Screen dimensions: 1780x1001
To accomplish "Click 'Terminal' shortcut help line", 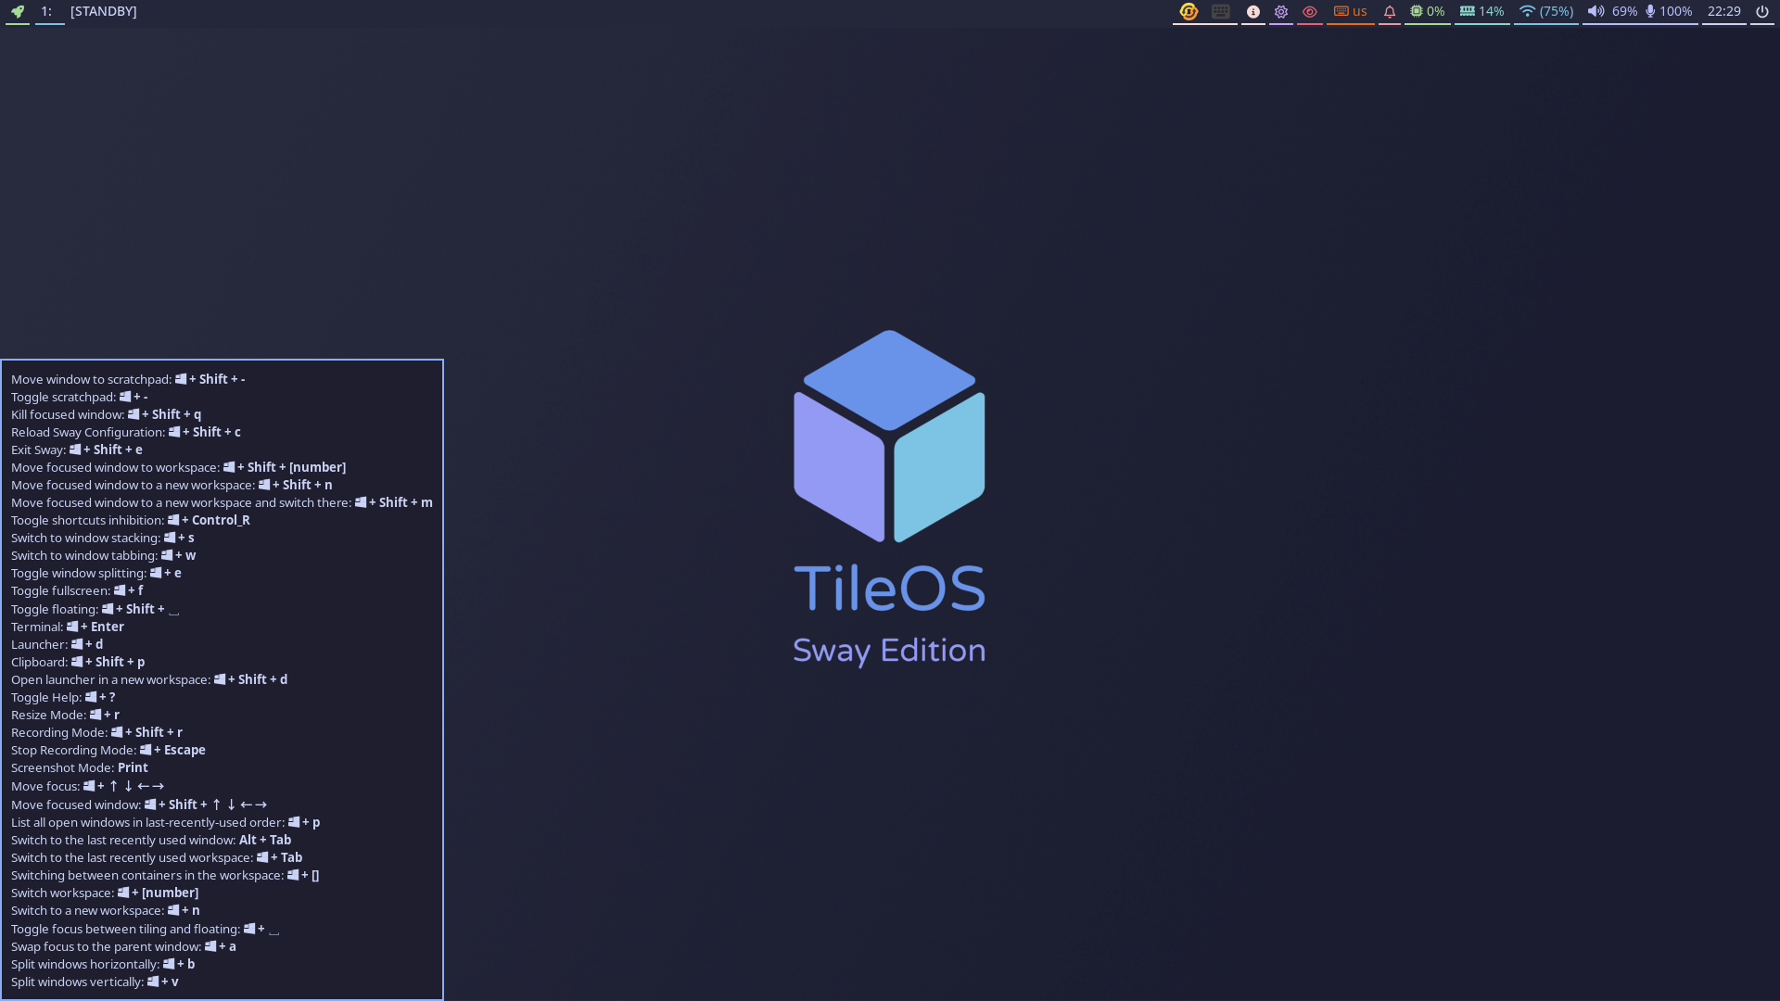I will pyautogui.click(x=68, y=627).
